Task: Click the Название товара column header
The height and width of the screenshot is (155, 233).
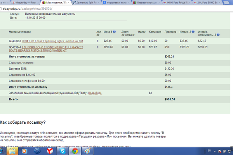Action: click(20, 32)
